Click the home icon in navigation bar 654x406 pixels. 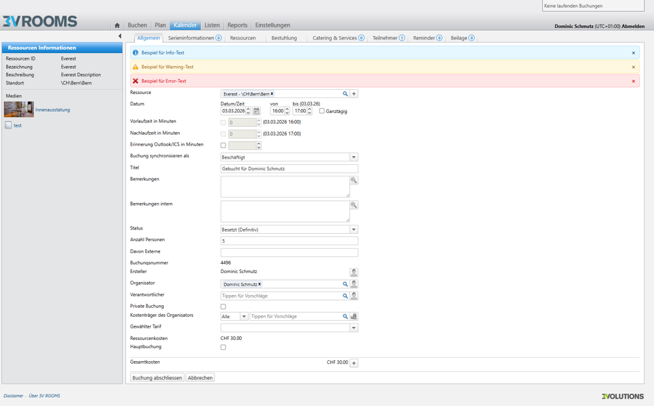coord(117,26)
